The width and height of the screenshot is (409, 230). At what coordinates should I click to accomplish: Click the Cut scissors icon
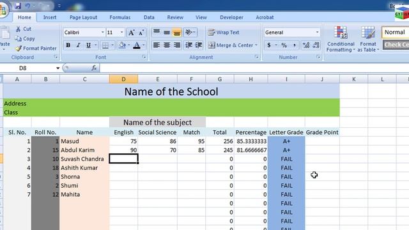tap(18, 29)
